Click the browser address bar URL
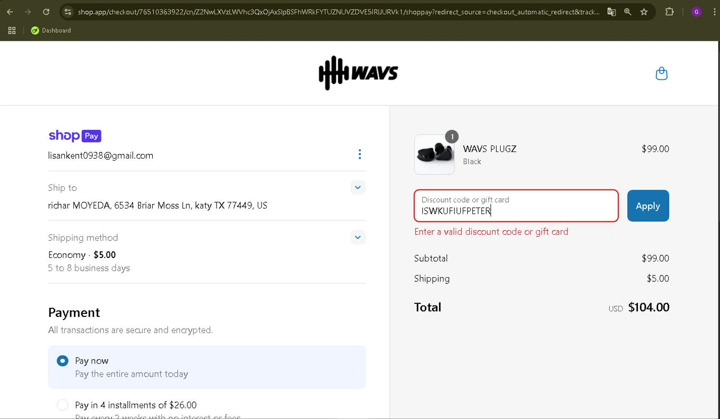The image size is (720, 419). (338, 12)
